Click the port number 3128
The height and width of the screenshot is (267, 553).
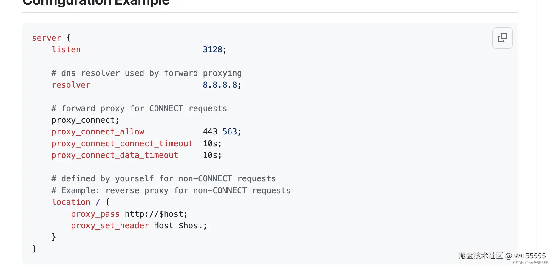pyautogui.click(x=213, y=50)
